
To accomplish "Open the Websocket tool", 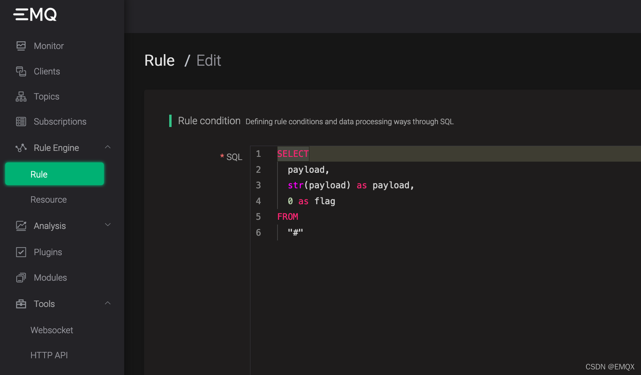I will [x=52, y=330].
